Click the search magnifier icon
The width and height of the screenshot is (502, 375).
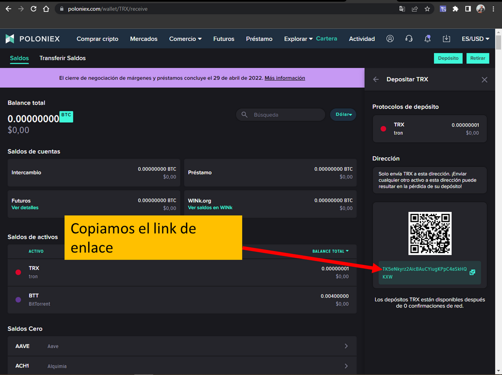(244, 115)
